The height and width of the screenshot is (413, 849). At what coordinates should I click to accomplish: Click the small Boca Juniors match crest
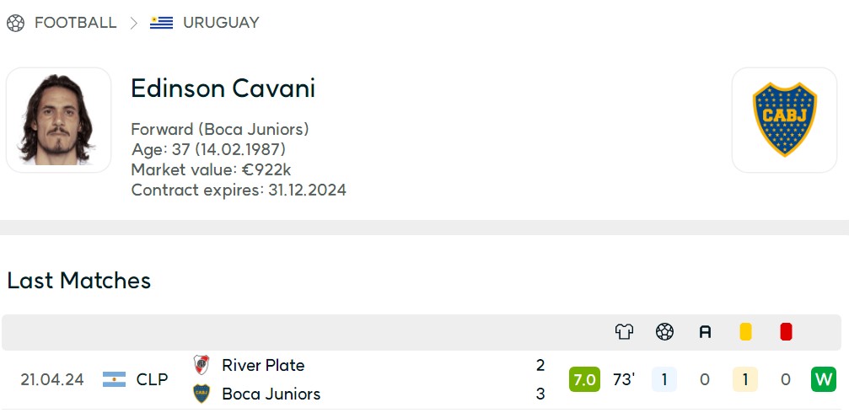coord(202,394)
